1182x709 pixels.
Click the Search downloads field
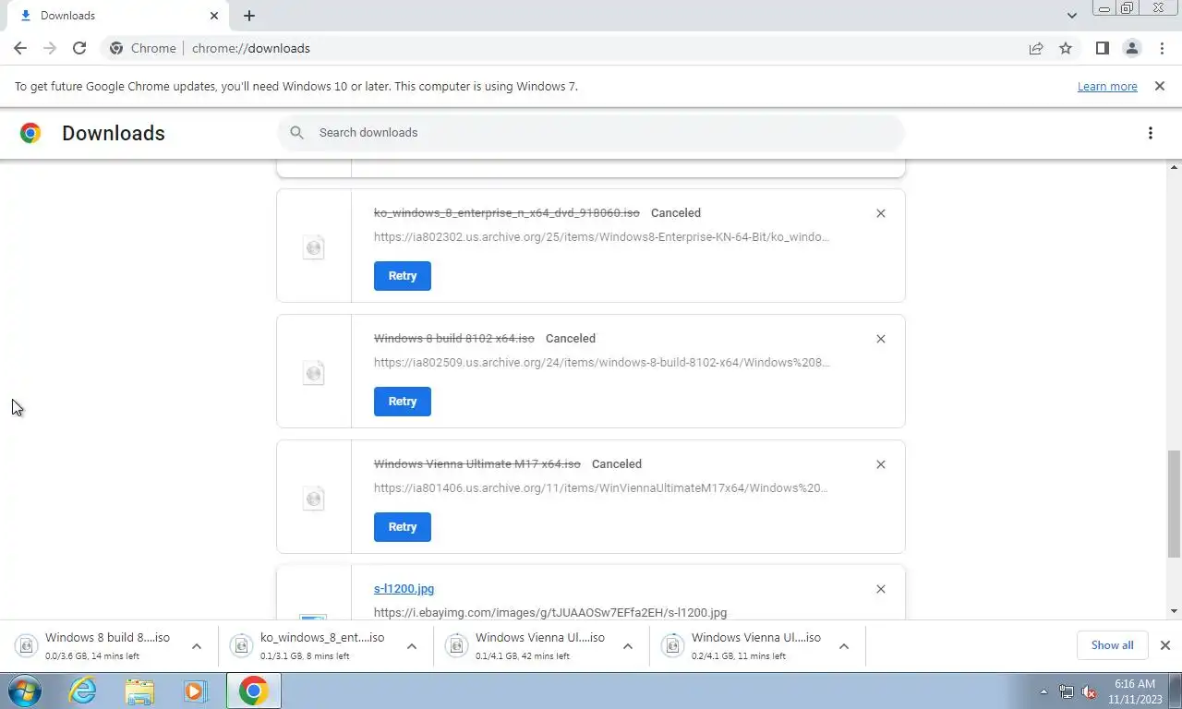[591, 133]
